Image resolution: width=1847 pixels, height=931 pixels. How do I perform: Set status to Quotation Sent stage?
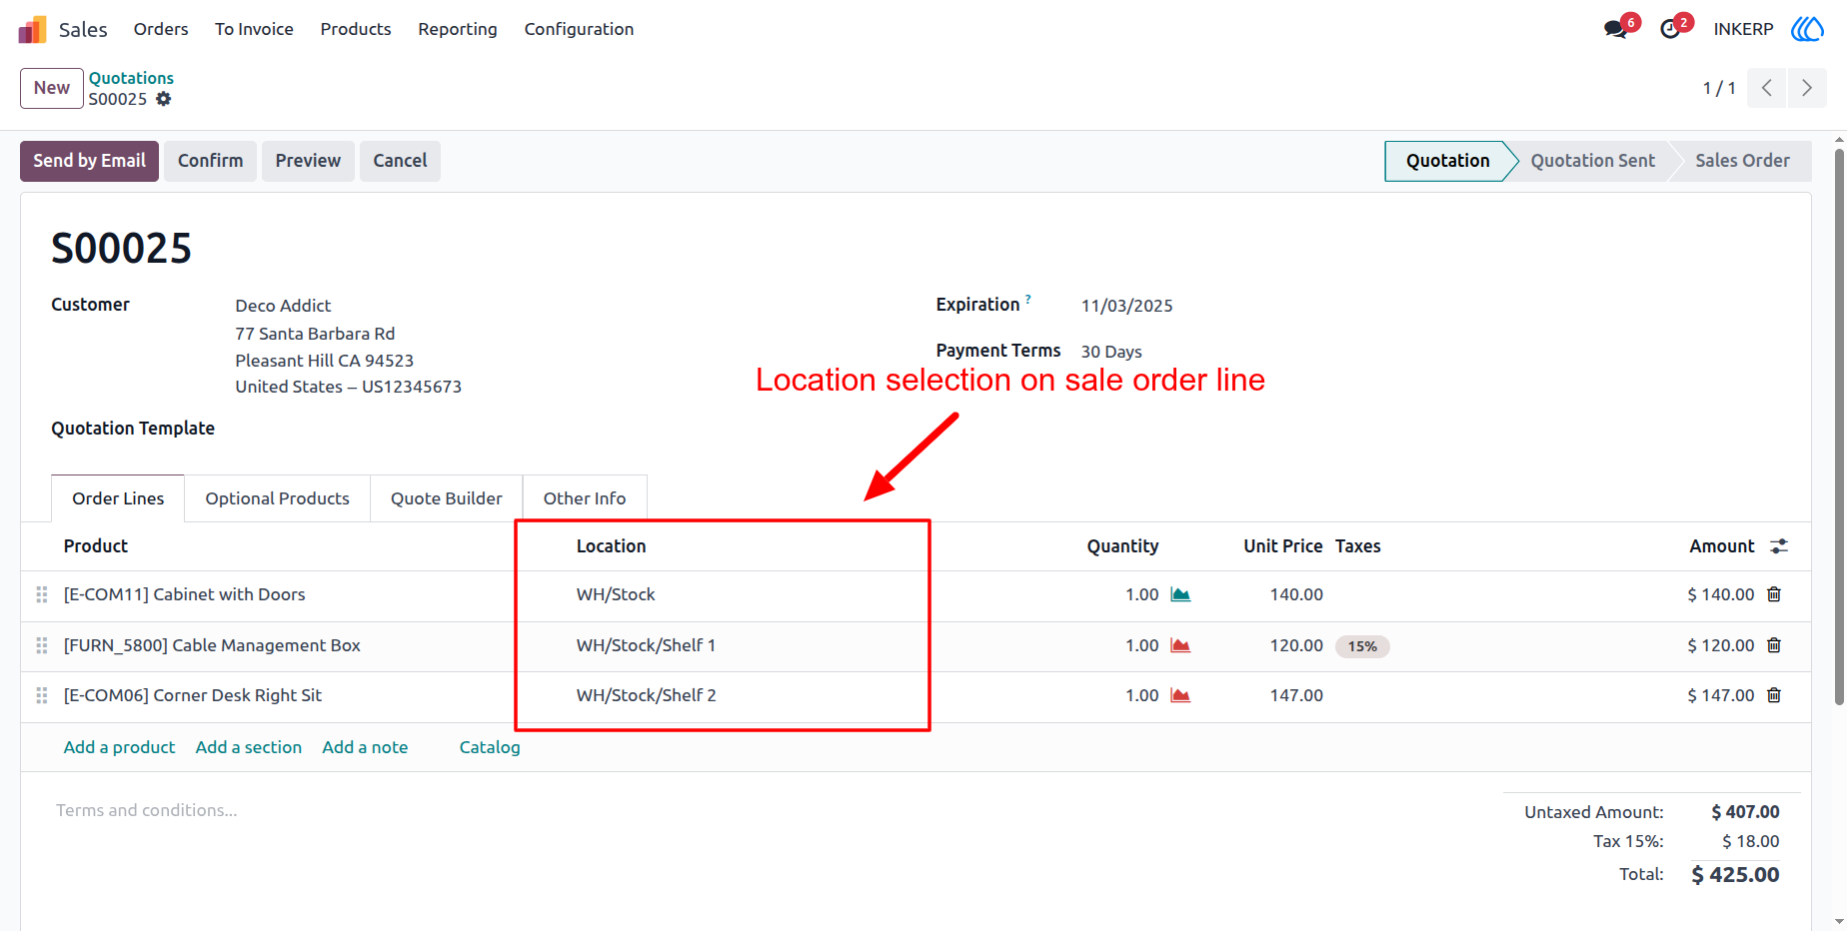(x=1592, y=161)
